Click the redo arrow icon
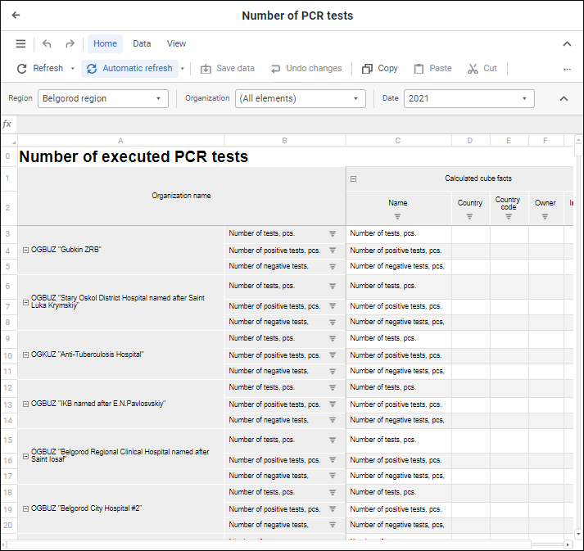Image resolution: width=584 pixels, height=551 pixels. click(70, 44)
